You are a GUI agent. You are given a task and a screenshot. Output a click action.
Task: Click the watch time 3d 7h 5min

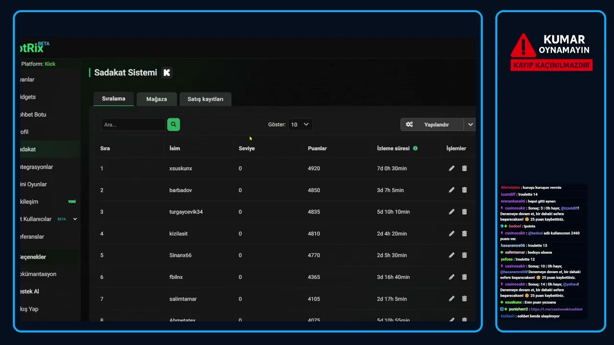[x=390, y=190]
